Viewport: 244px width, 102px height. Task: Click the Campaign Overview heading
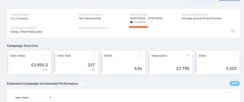[23, 46]
